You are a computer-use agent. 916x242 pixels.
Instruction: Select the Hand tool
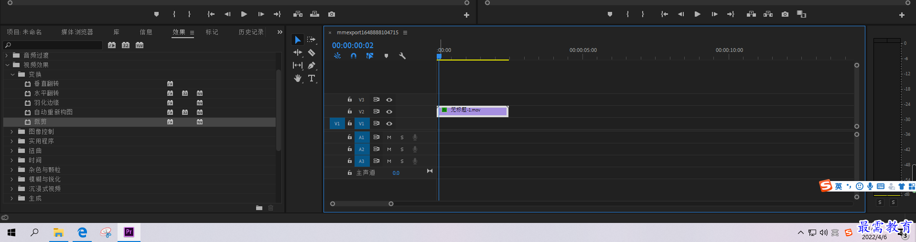(298, 78)
